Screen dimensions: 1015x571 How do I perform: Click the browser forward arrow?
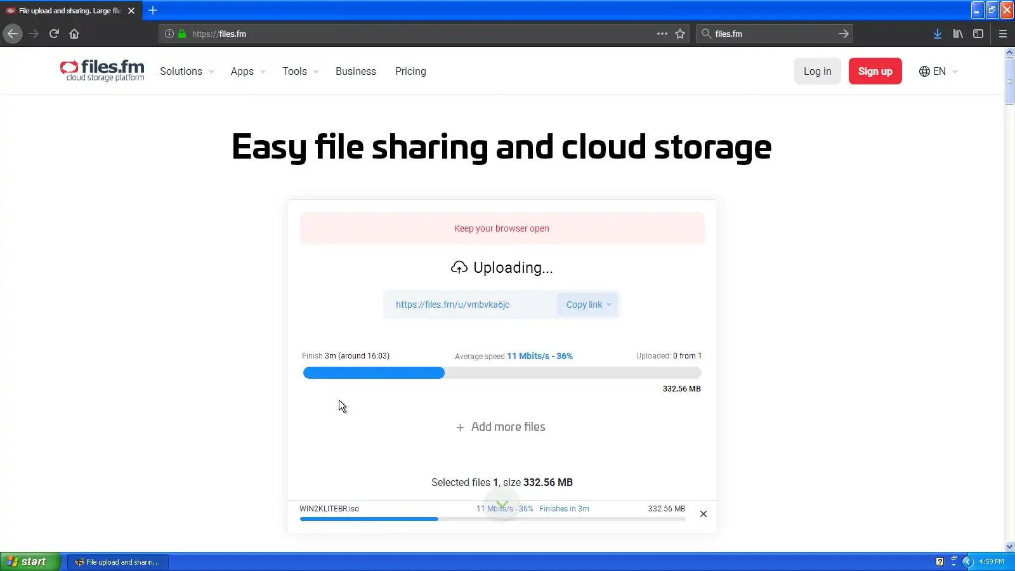[x=34, y=34]
